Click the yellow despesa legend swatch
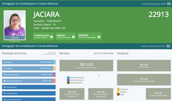 click(118, 92)
